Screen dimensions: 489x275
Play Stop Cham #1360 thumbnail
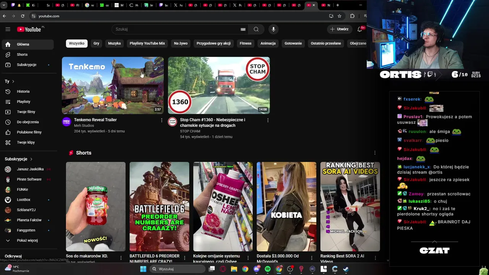[219, 85]
